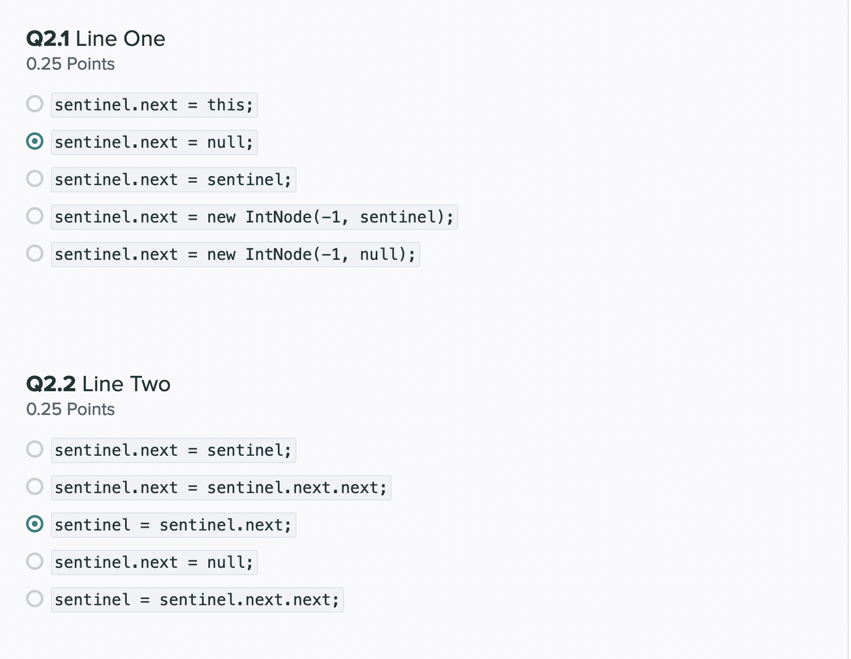
Task: Click 'sentinel = sentinel.next;' code label
Action: (x=173, y=525)
